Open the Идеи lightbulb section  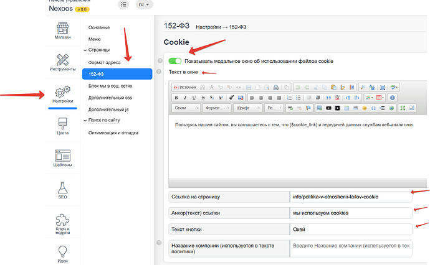coord(62,254)
